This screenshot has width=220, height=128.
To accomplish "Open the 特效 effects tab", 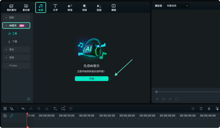I will 85,8.
